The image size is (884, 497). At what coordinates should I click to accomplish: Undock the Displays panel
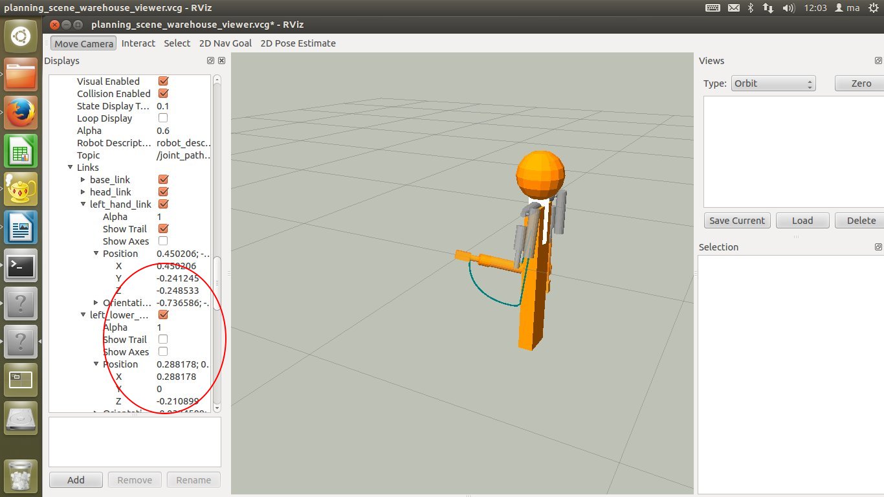pyautogui.click(x=210, y=61)
